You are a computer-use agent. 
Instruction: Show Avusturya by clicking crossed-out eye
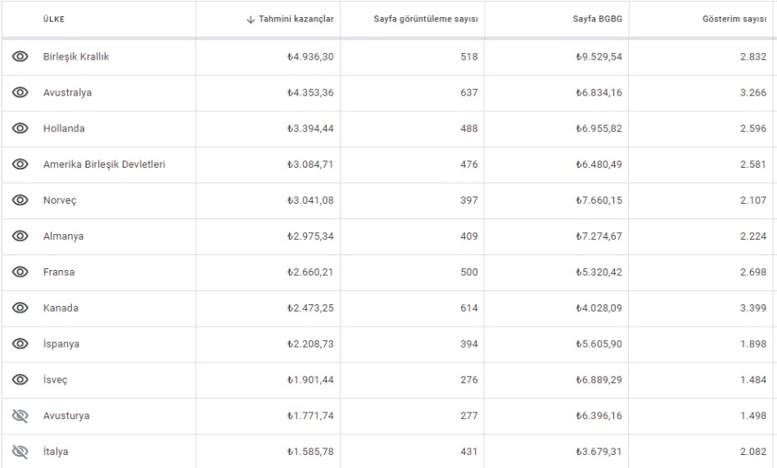point(20,416)
